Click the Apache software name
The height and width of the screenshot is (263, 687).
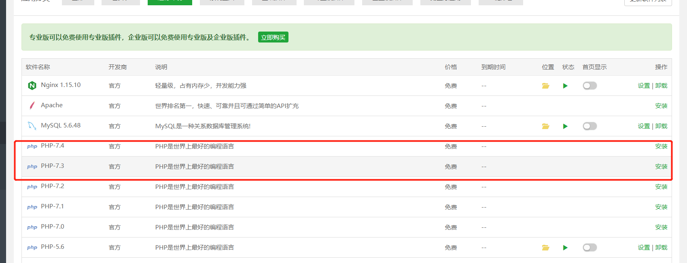(52, 105)
